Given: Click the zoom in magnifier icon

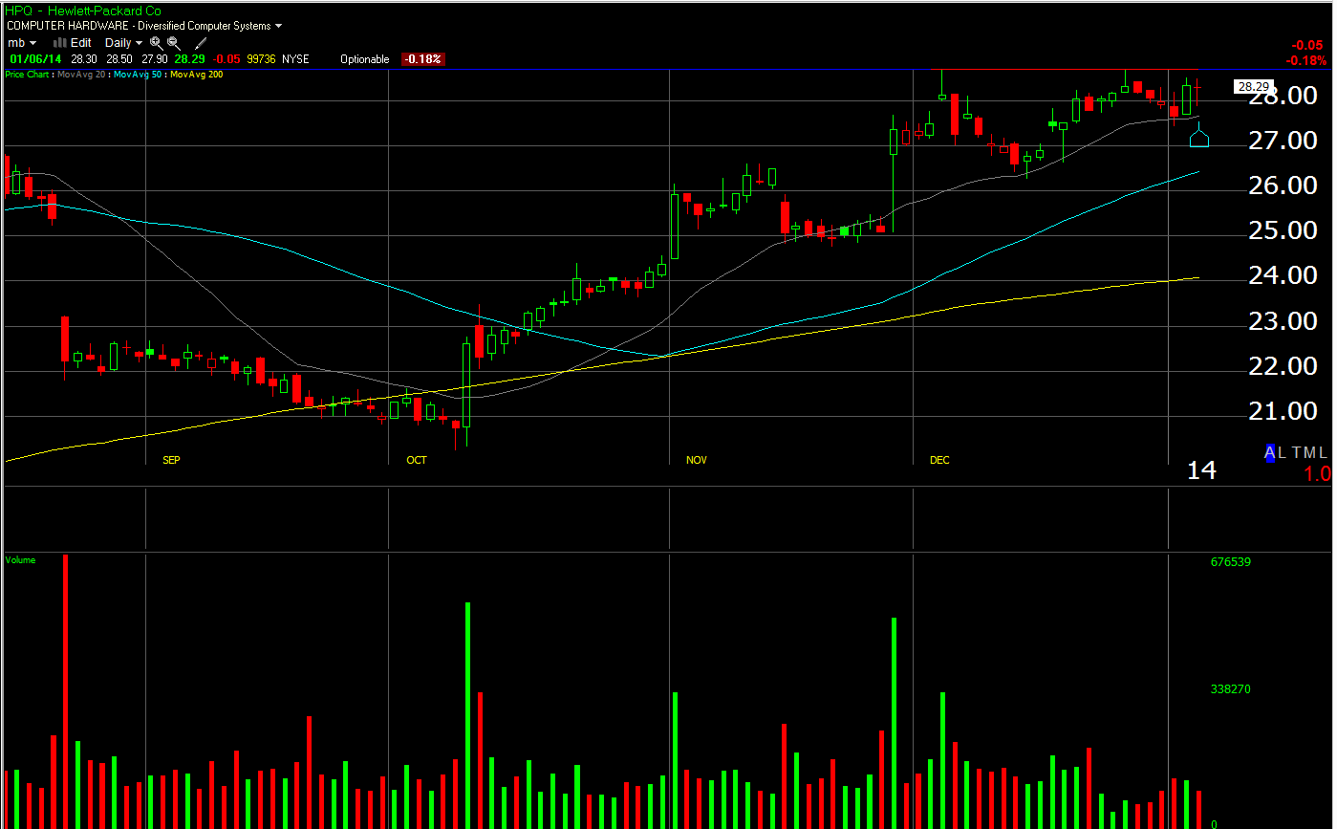Looking at the screenshot, I should click(x=156, y=43).
